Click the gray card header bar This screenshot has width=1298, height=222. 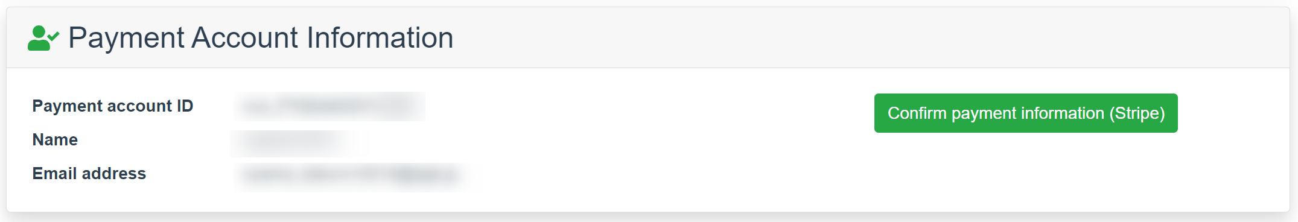[648, 37]
